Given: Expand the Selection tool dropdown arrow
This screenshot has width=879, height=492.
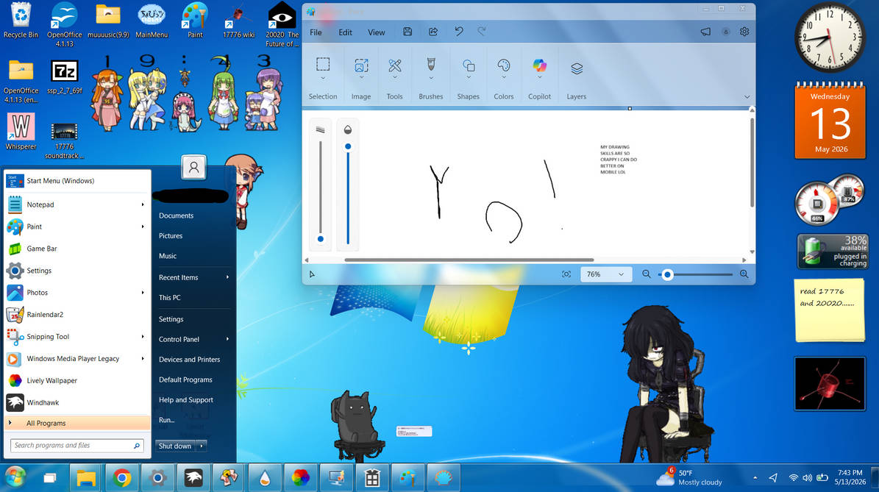Looking at the screenshot, I should [322, 78].
